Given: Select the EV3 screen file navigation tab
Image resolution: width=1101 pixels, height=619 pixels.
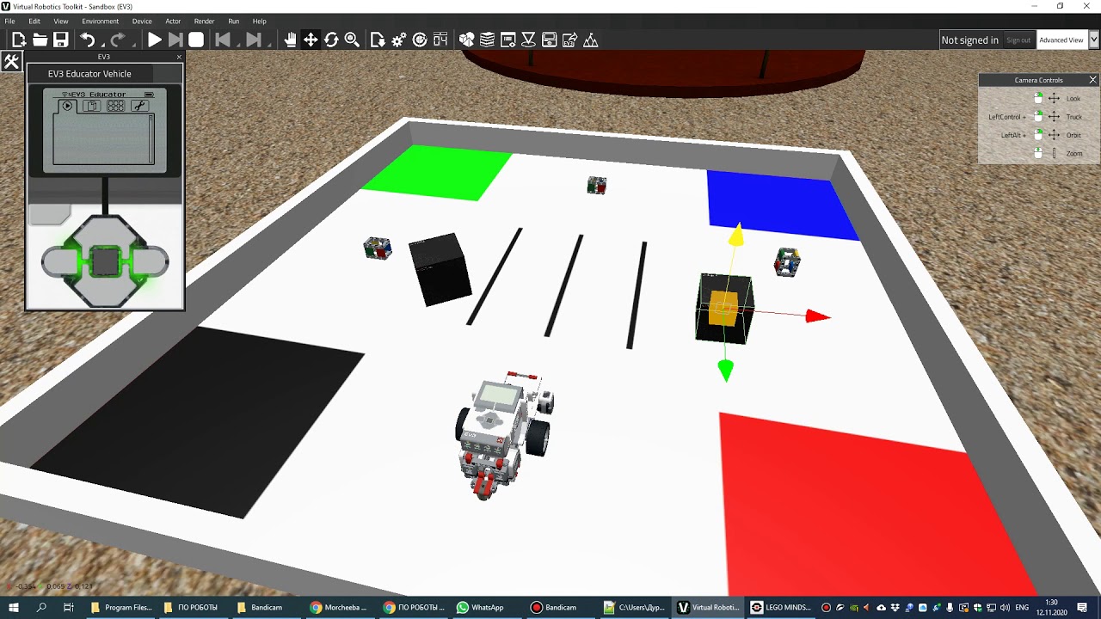Looking at the screenshot, I should 92,106.
